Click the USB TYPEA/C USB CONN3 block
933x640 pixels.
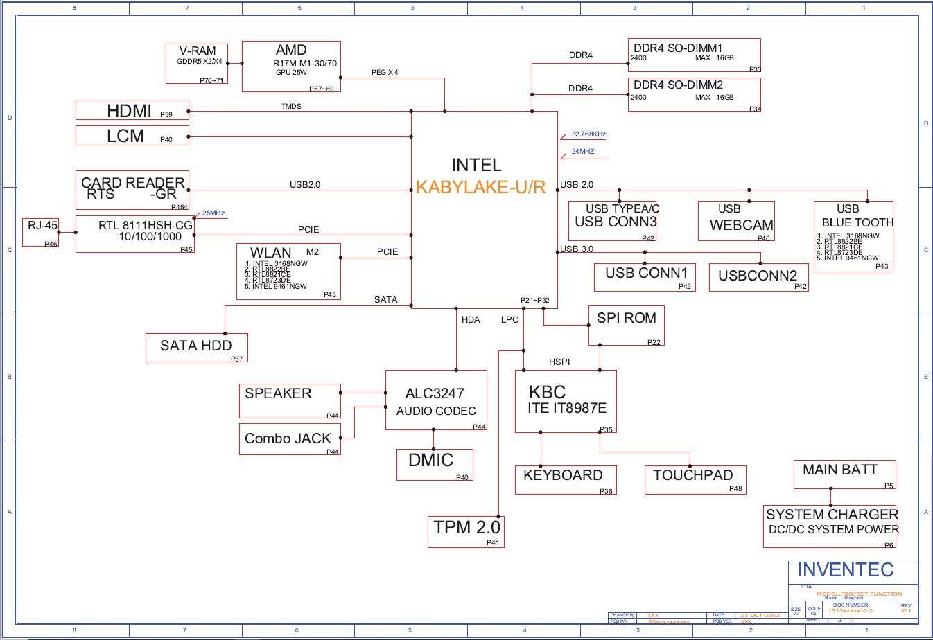click(611, 221)
